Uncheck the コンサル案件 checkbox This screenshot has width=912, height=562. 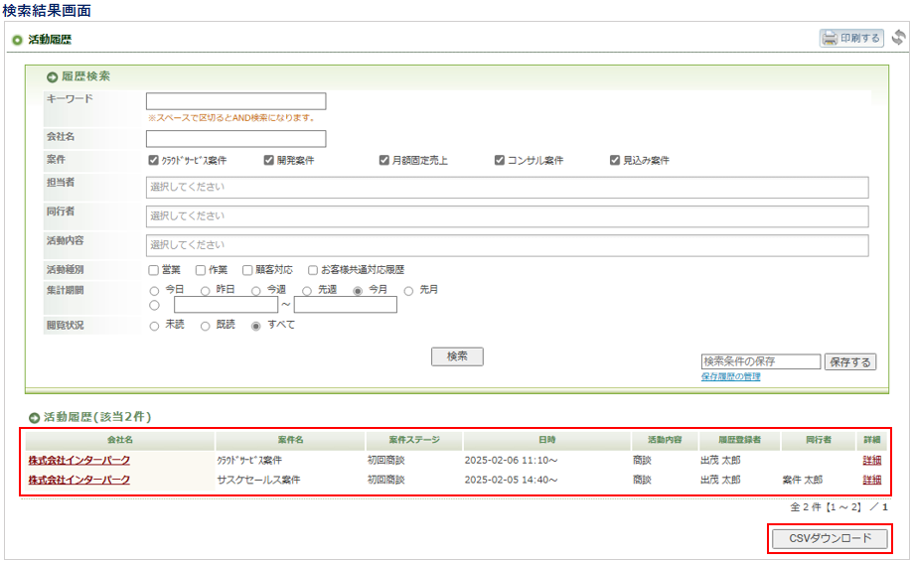click(x=500, y=160)
